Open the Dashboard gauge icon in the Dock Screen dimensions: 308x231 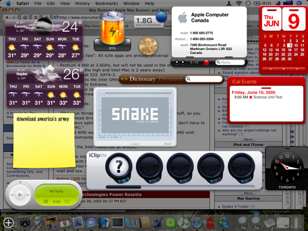coord(25,223)
